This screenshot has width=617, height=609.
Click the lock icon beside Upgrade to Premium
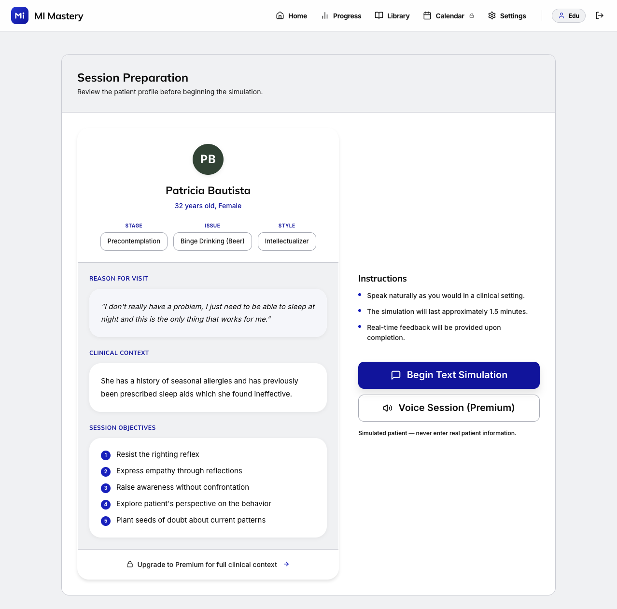coord(130,564)
